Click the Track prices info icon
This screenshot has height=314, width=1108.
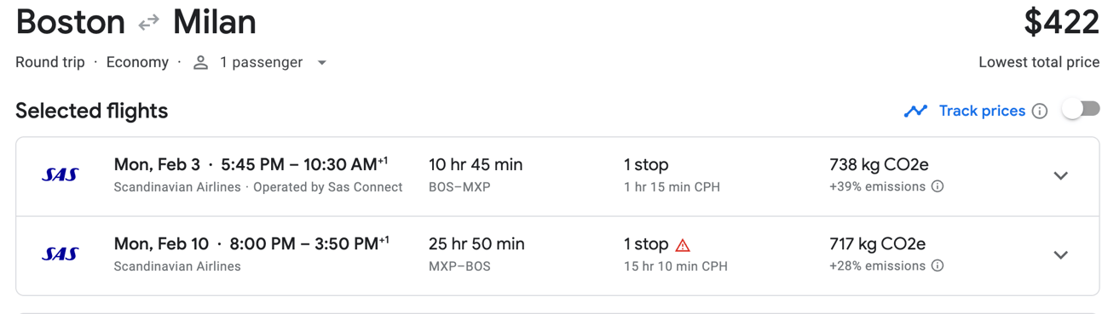coord(1040,111)
